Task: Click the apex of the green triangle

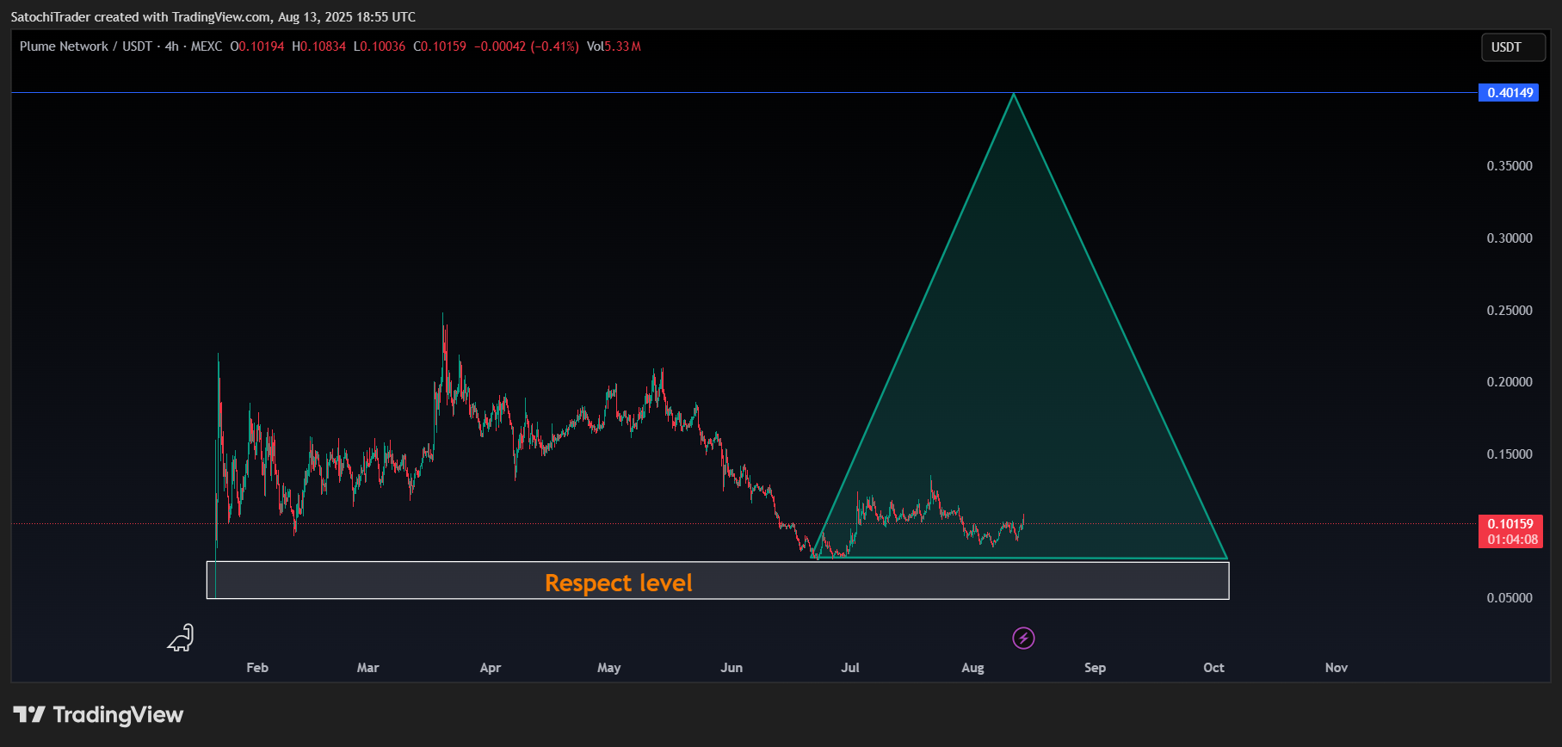Action: [1014, 94]
